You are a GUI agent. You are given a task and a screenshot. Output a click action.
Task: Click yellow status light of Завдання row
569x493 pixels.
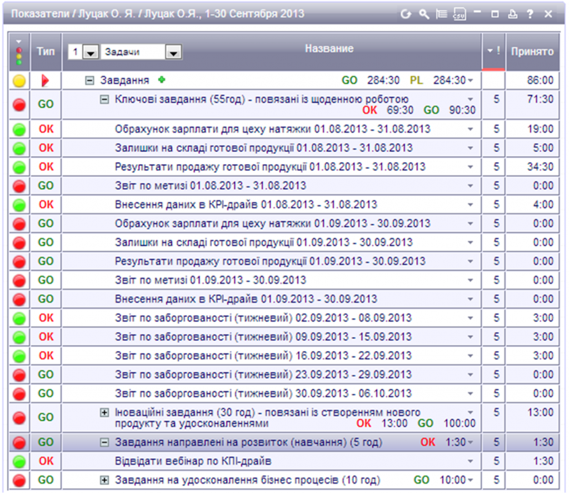[x=19, y=81]
